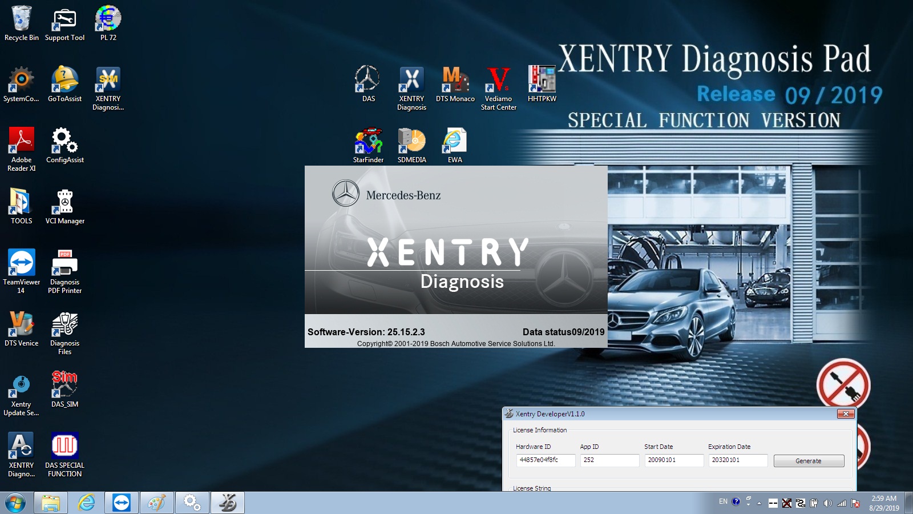Click the EN language indicator
The image size is (913, 514).
point(723,501)
